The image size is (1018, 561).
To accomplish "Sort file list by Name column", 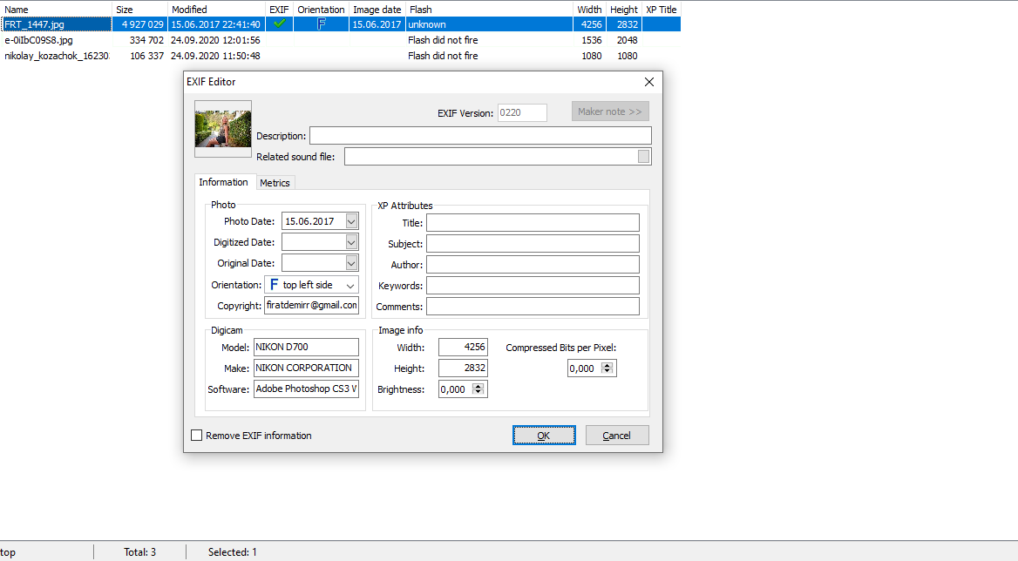I will (56, 9).
